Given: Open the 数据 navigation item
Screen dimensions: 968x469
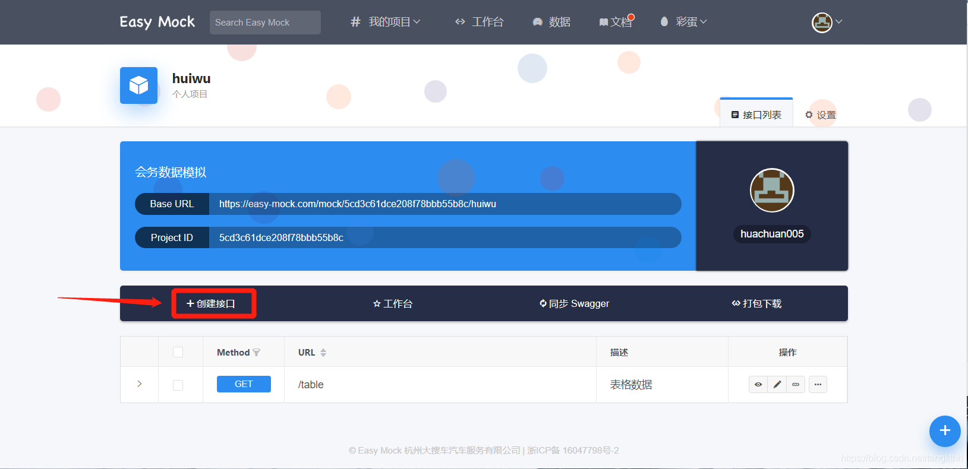Looking at the screenshot, I should [x=551, y=22].
